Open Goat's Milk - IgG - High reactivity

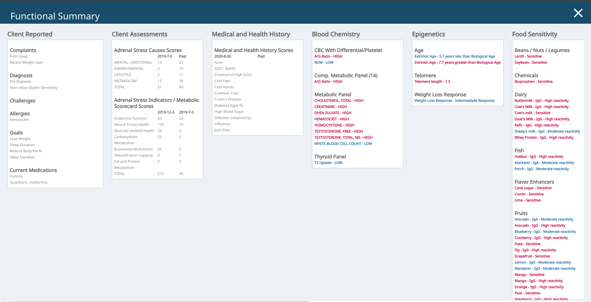tap(542, 119)
